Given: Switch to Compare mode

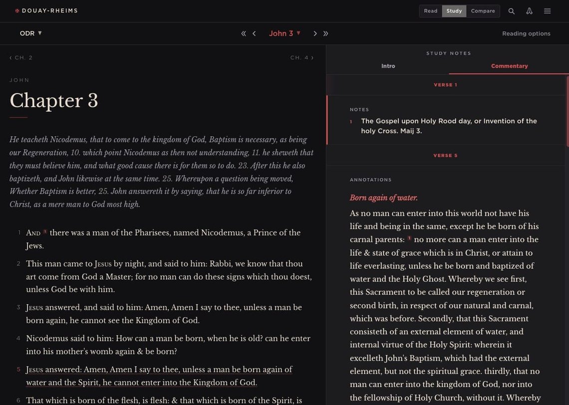Looking at the screenshot, I should pyautogui.click(x=483, y=11).
